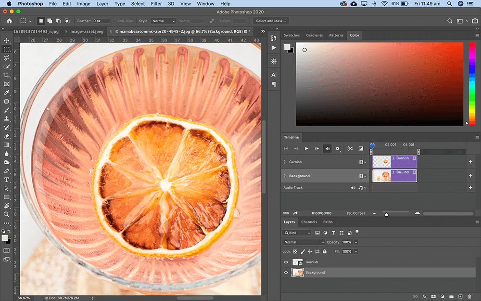Choose Add to Selection mode
Screen dimensions: 481x301
(x=50, y=21)
